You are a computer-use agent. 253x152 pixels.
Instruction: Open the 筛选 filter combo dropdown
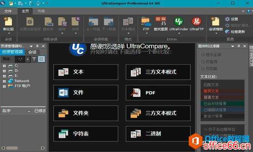click(x=28, y=59)
